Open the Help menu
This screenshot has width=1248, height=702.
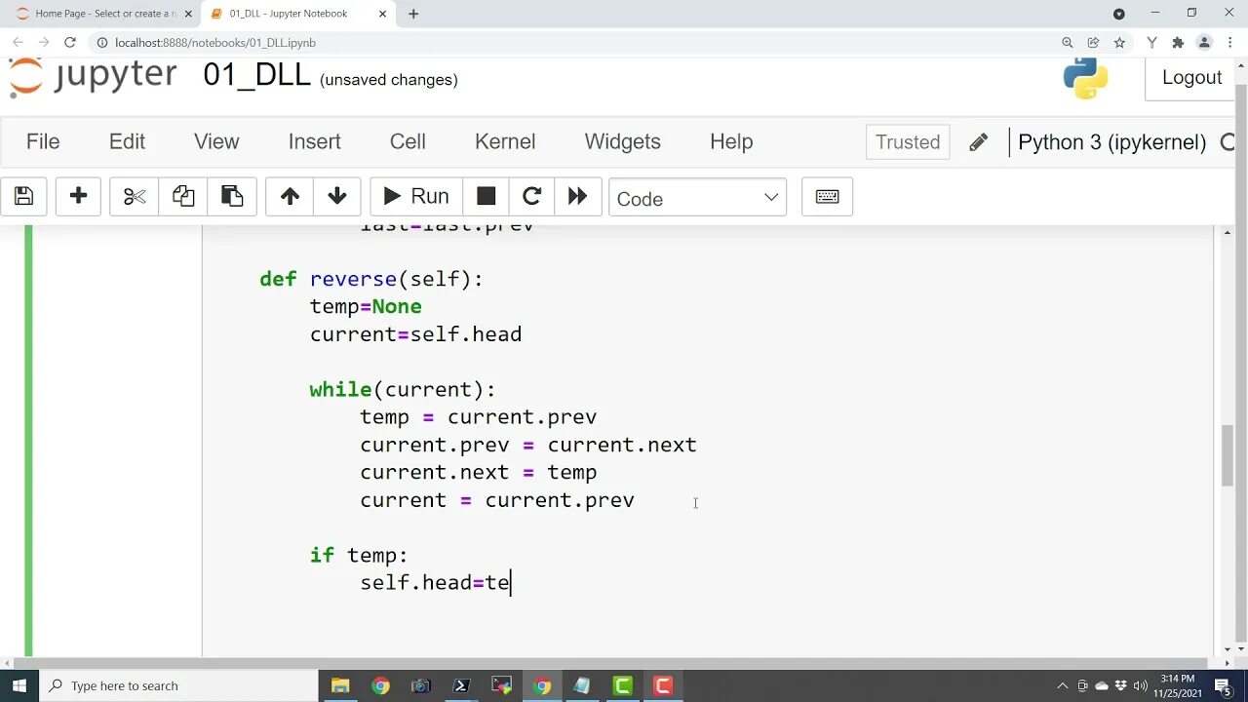pos(731,141)
